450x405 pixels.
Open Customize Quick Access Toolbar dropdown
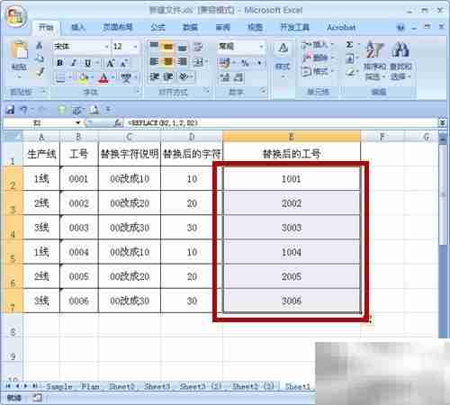(108, 110)
